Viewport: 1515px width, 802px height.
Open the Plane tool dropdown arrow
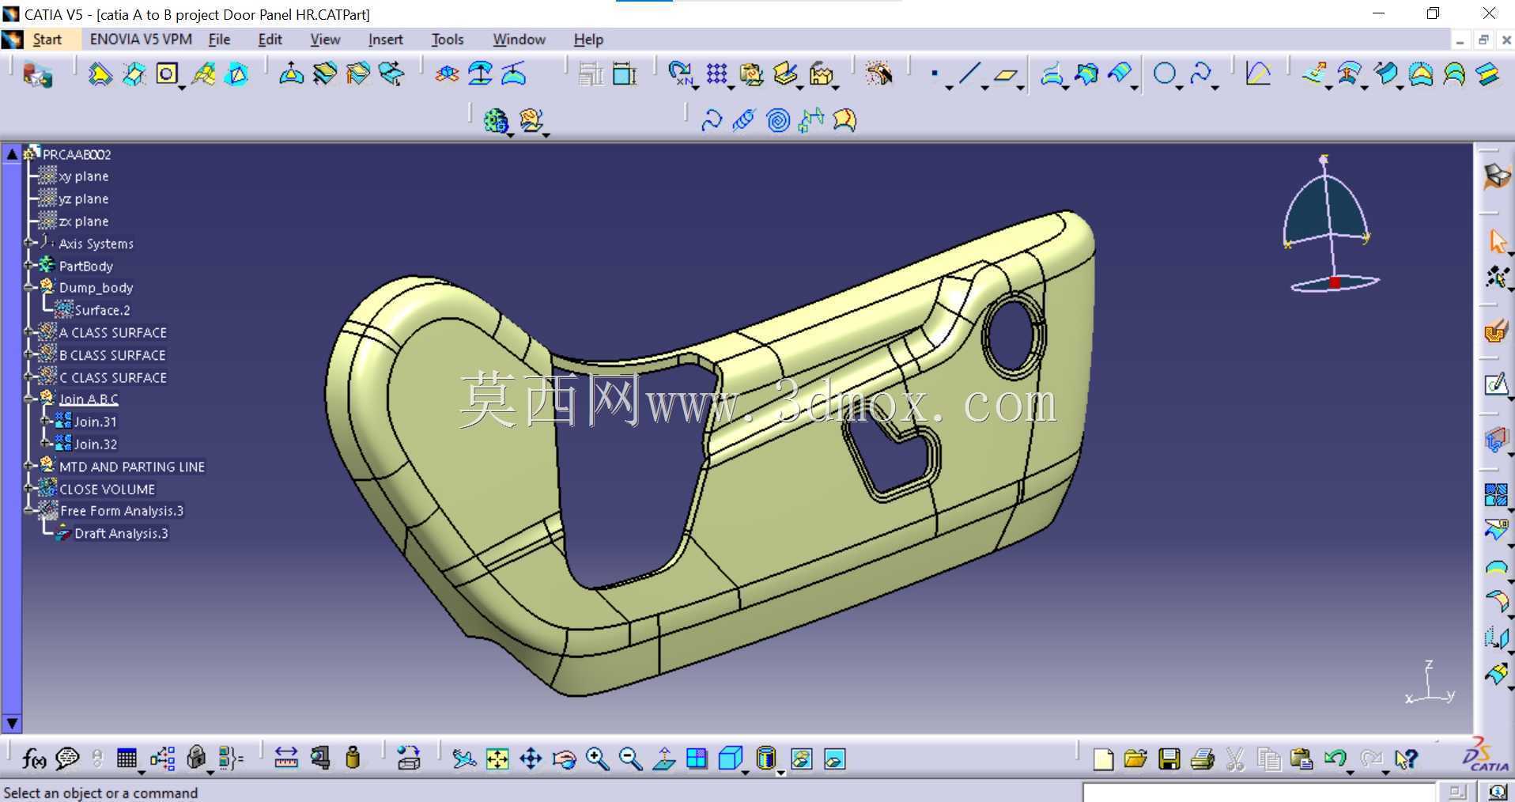coord(1021,89)
